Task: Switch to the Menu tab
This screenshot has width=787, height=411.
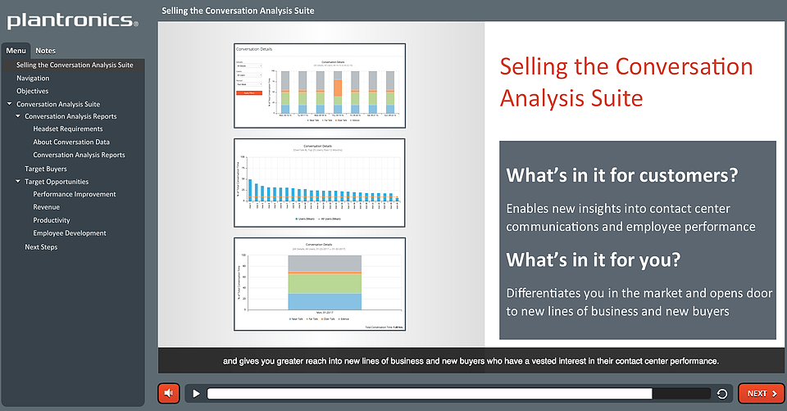Action: [x=16, y=51]
